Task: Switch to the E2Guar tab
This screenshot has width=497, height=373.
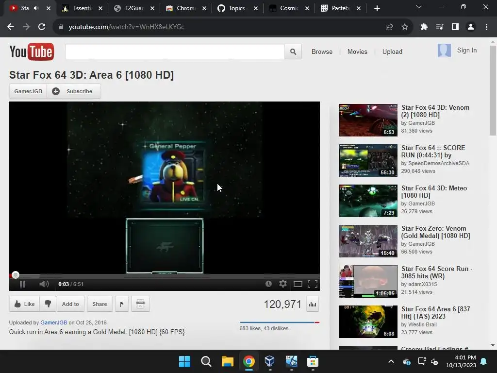Action: [x=134, y=8]
